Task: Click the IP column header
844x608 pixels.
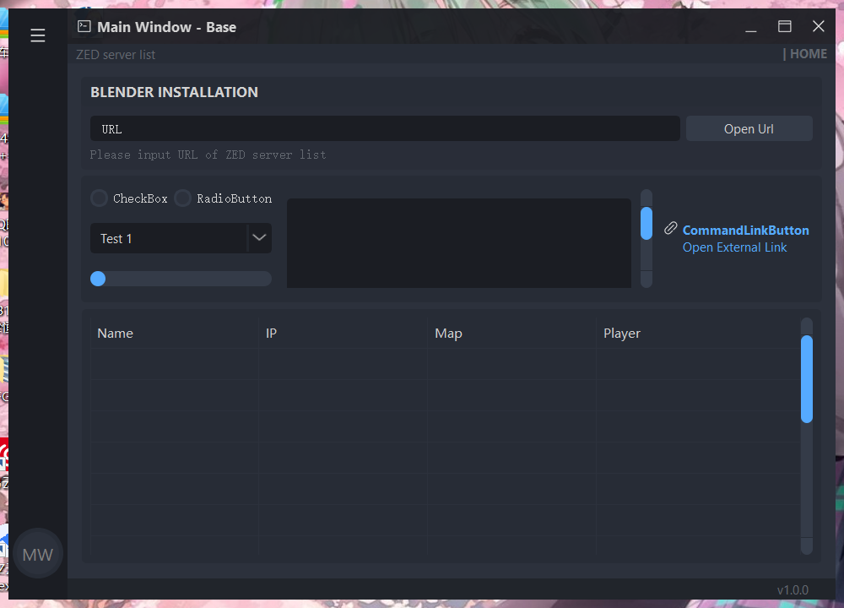Action: (271, 334)
